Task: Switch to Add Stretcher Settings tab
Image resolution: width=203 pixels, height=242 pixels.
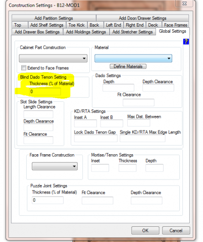Action: (132, 32)
